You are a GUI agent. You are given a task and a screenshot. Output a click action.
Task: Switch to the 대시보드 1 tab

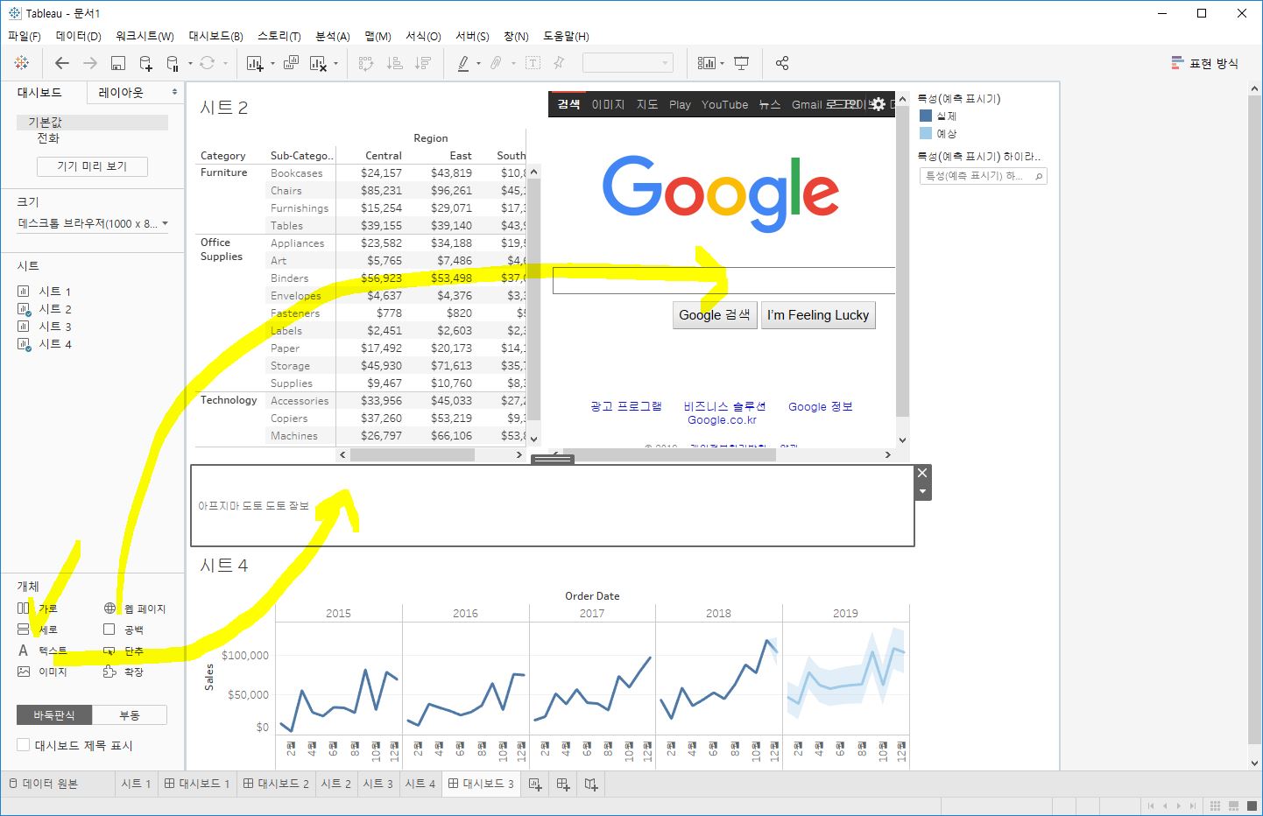(197, 784)
